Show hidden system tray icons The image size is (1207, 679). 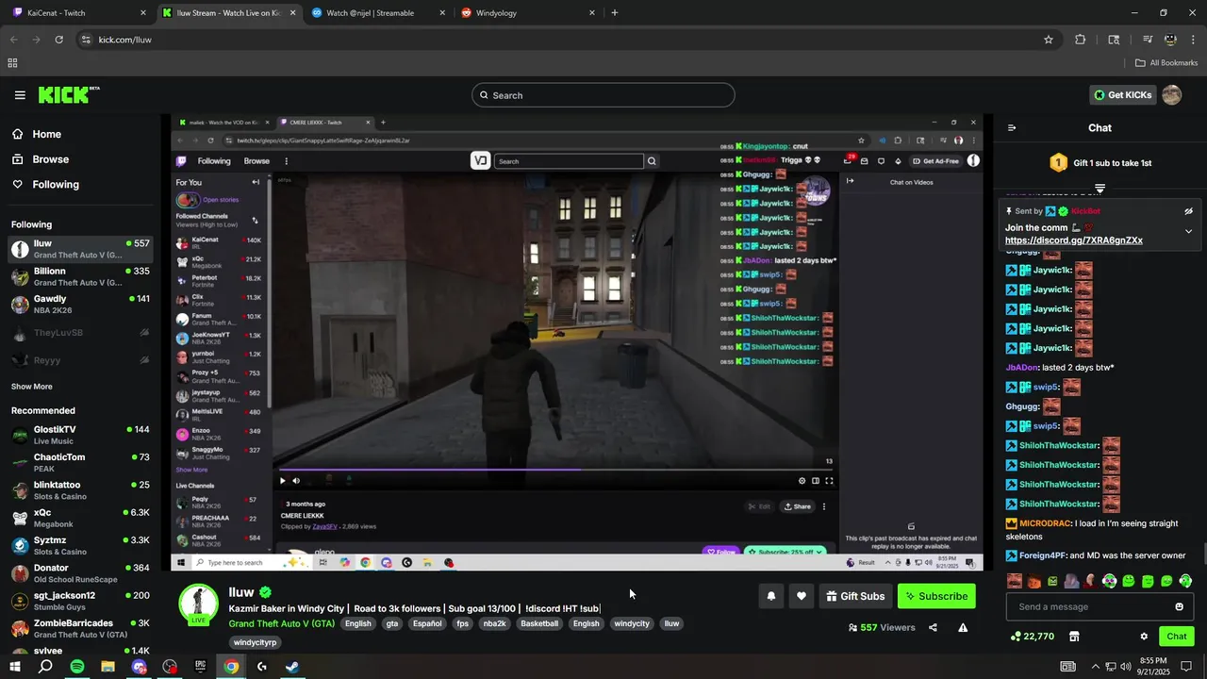[1095, 667]
